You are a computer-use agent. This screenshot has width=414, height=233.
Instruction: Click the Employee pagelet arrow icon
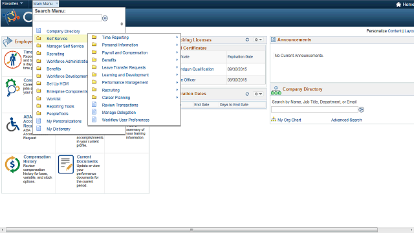8,41
